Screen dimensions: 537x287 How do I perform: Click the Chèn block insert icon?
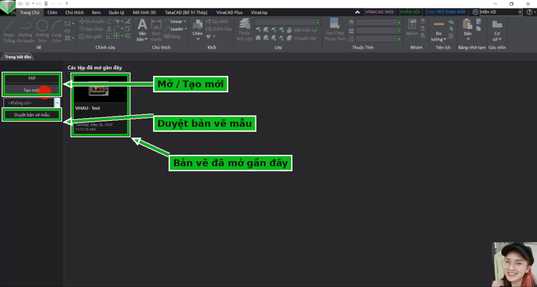(x=198, y=25)
